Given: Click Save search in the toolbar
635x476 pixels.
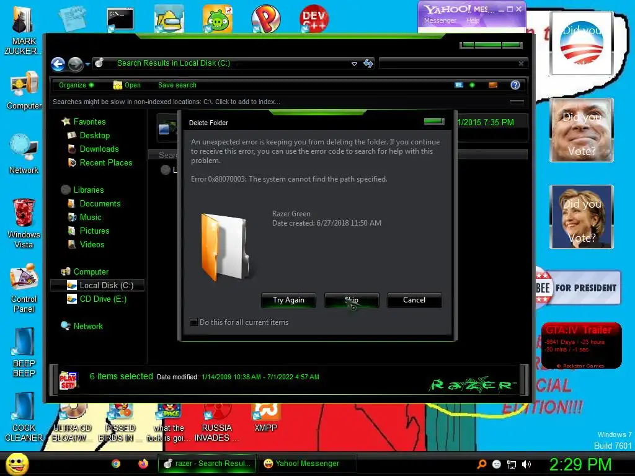Looking at the screenshot, I should (x=177, y=85).
